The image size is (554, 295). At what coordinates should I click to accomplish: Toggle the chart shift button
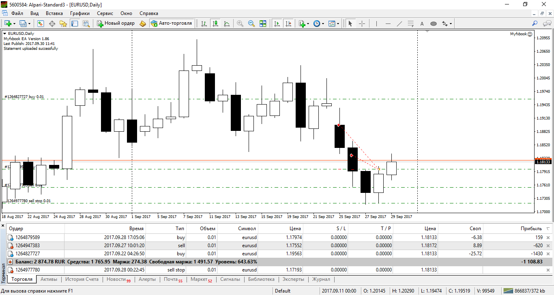[288, 24]
